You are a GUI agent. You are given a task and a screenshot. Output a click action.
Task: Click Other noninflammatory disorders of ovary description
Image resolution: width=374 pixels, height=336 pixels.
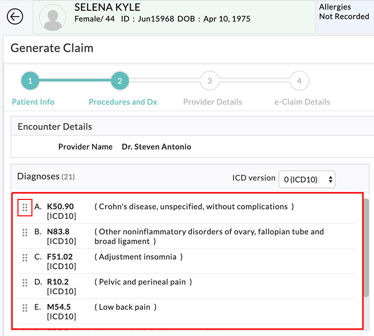(x=209, y=236)
